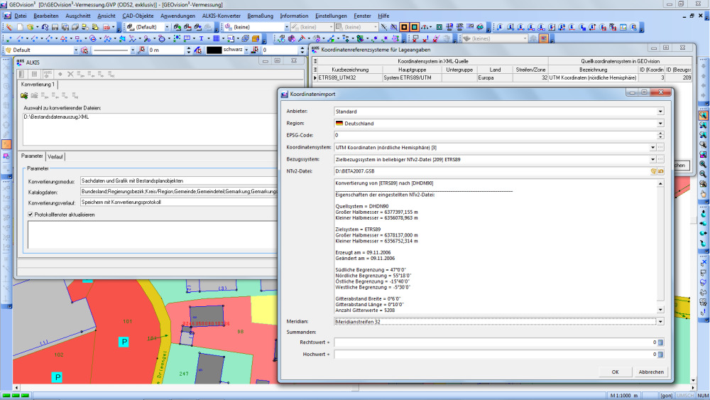Click the calculator icon beside Hochwert field

tap(660, 355)
